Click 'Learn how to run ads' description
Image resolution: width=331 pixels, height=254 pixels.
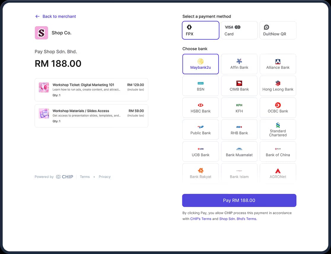coord(86,89)
